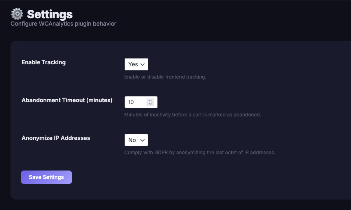Open the Enable Tracking dropdown
Viewport: 351px width, 210px height.
pyautogui.click(x=136, y=64)
